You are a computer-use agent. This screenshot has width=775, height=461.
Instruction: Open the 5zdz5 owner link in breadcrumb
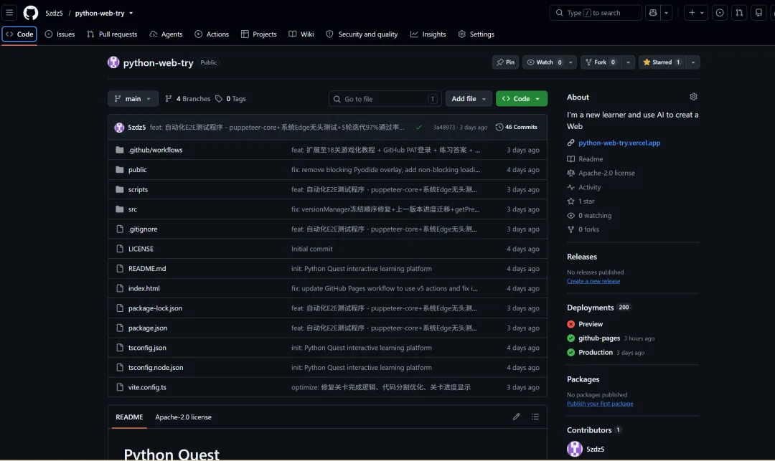[x=54, y=14]
